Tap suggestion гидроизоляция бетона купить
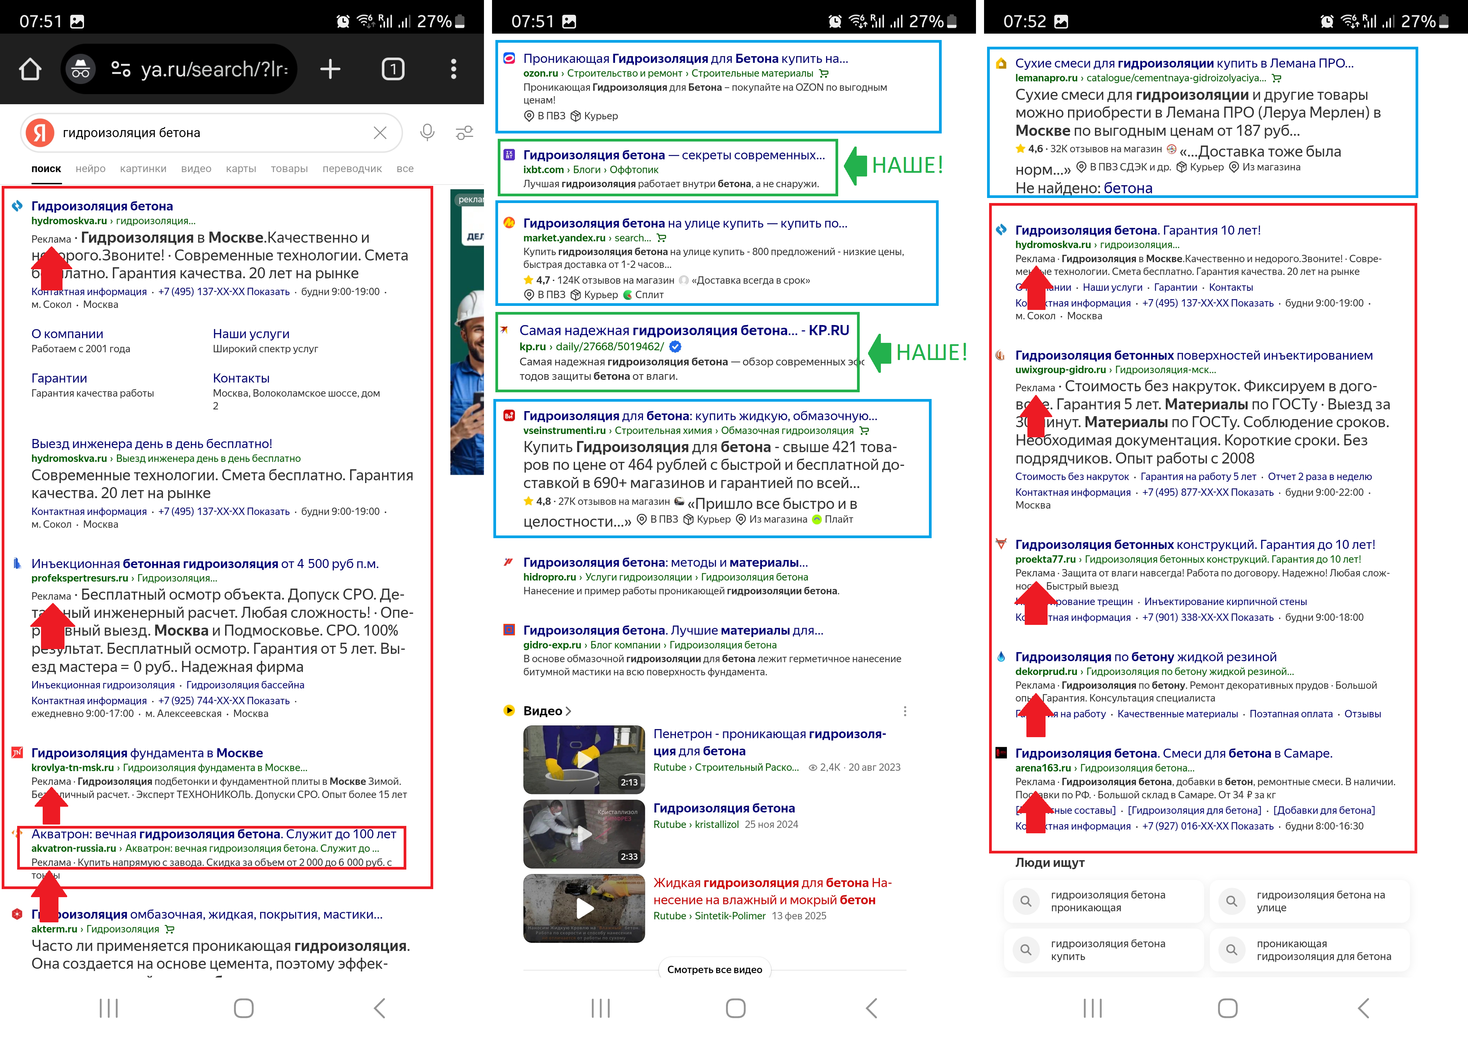Viewport: 1468px width, 1038px height. point(1104,950)
